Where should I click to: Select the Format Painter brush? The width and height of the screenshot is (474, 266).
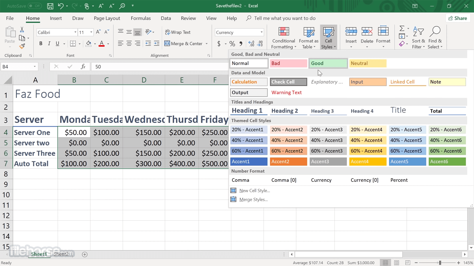tap(22, 46)
